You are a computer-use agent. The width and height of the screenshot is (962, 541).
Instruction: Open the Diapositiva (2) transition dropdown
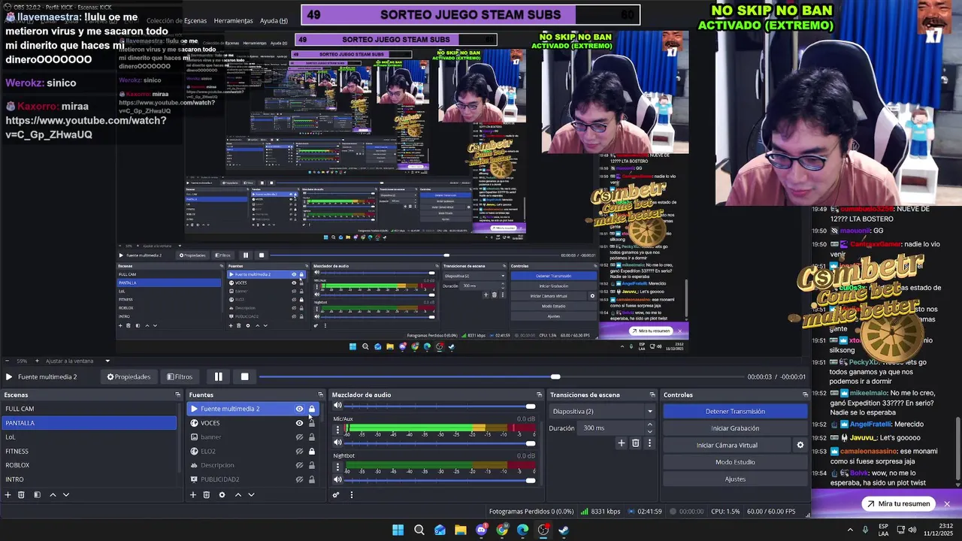(x=602, y=411)
